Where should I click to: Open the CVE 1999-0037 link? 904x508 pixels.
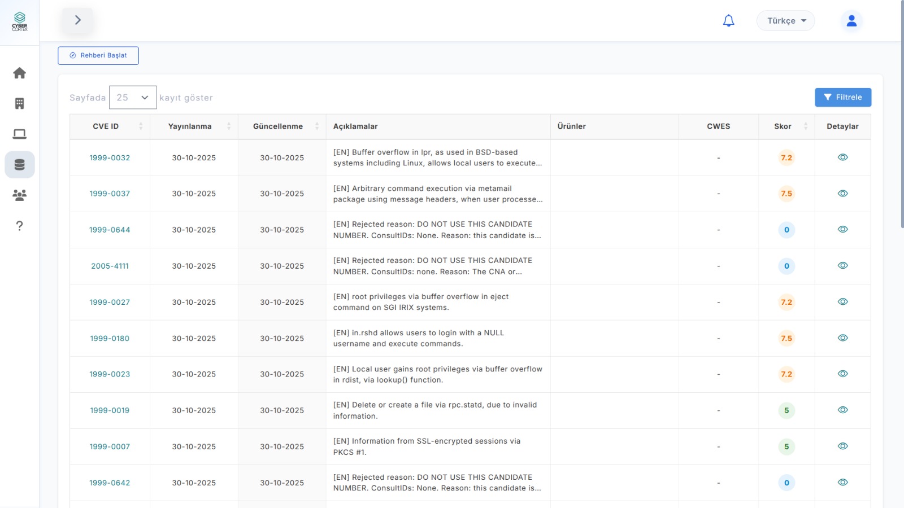(x=110, y=194)
